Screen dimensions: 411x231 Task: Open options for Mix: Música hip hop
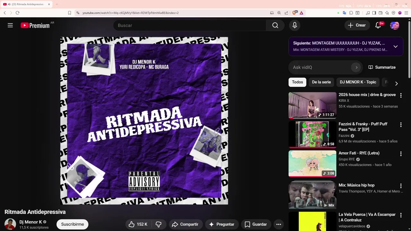coord(401,186)
